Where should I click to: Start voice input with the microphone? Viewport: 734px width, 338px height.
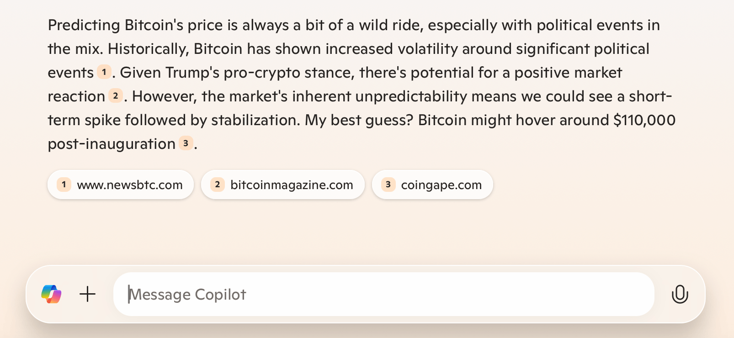click(x=680, y=294)
